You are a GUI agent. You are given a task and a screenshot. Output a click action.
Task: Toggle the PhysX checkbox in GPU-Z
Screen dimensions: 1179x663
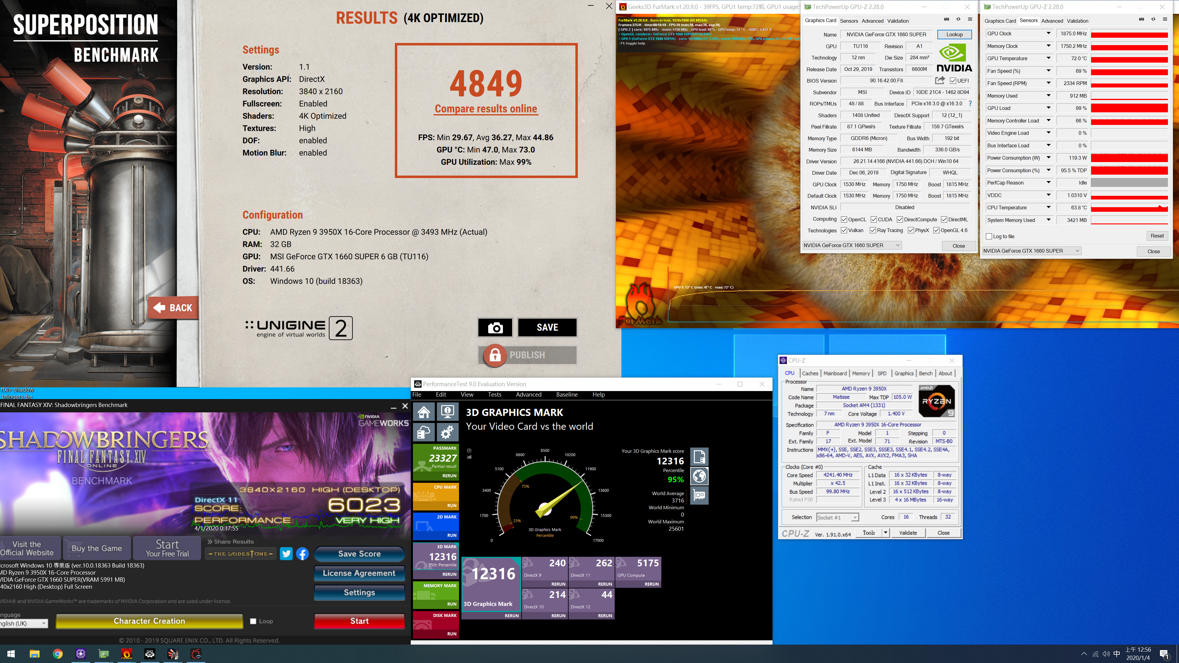[911, 231]
